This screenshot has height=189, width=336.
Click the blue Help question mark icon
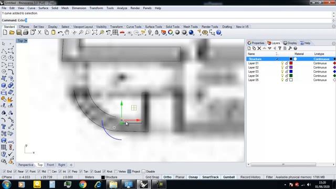point(219,33)
